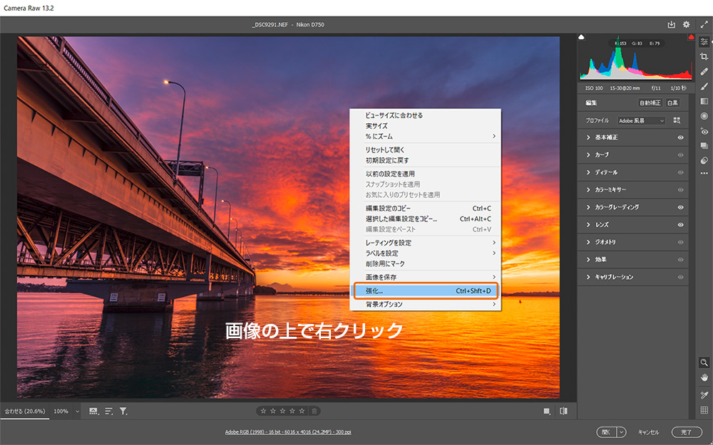Click the 完了 button
This screenshot has height=445, width=713.
click(686, 432)
